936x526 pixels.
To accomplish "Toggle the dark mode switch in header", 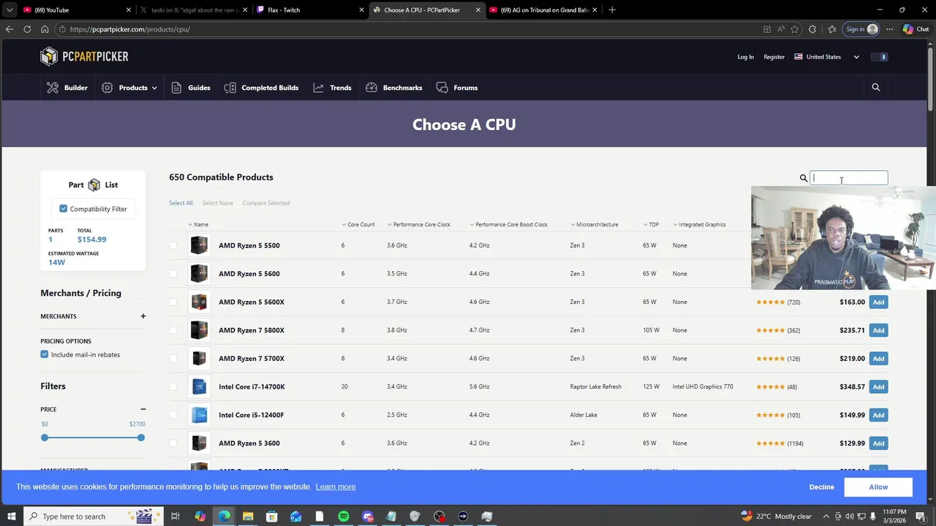I will 880,57.
